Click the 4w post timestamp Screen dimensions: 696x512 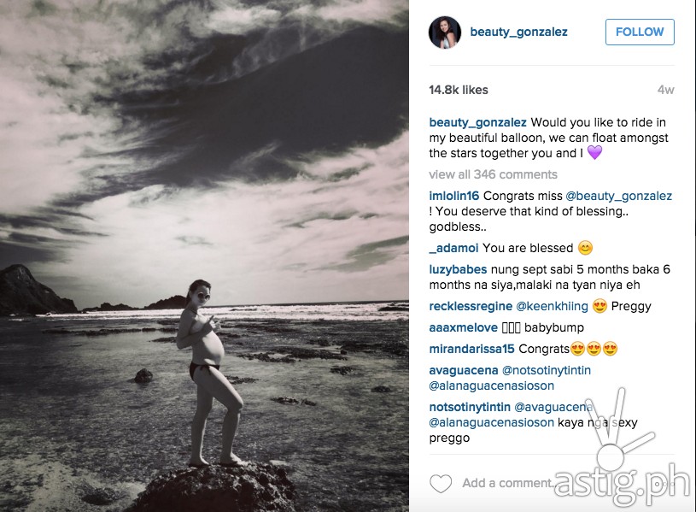coord(665,90)
